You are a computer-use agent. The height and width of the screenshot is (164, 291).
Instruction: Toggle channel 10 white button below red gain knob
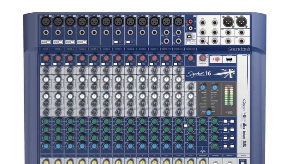point(151,64)
